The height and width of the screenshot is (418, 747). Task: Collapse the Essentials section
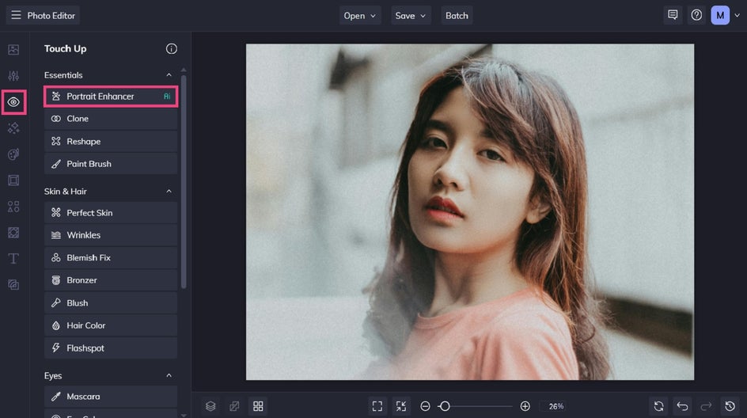(x=169, y=75)
